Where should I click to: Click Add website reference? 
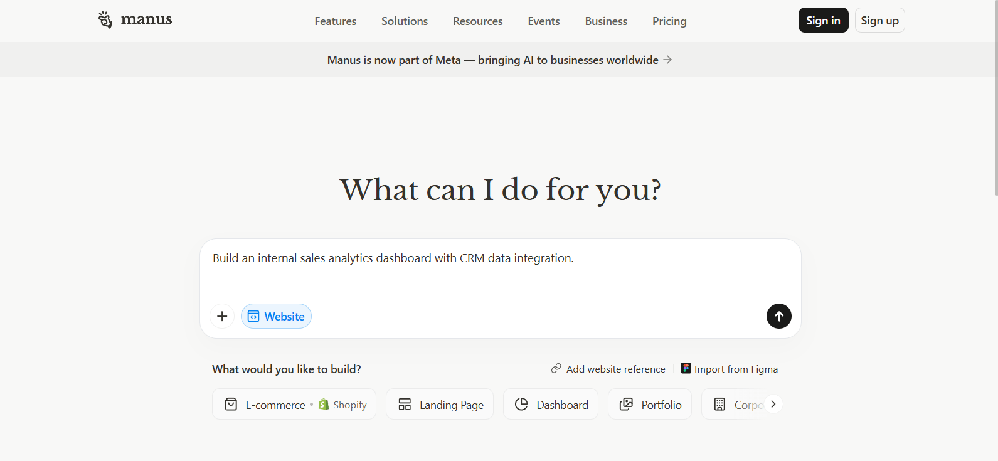pos(608,369)
